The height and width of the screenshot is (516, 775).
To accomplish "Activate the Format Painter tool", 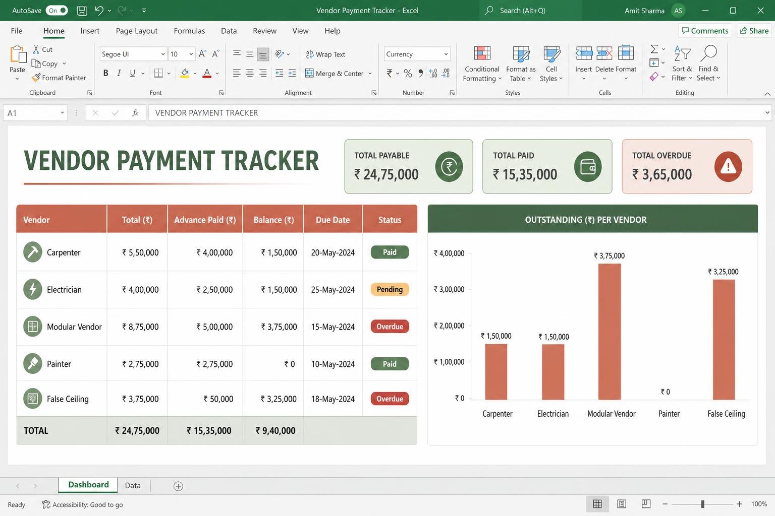I will click(x=59, y=78).
